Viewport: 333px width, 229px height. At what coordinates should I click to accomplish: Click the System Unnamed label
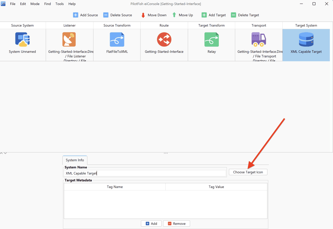22,52
